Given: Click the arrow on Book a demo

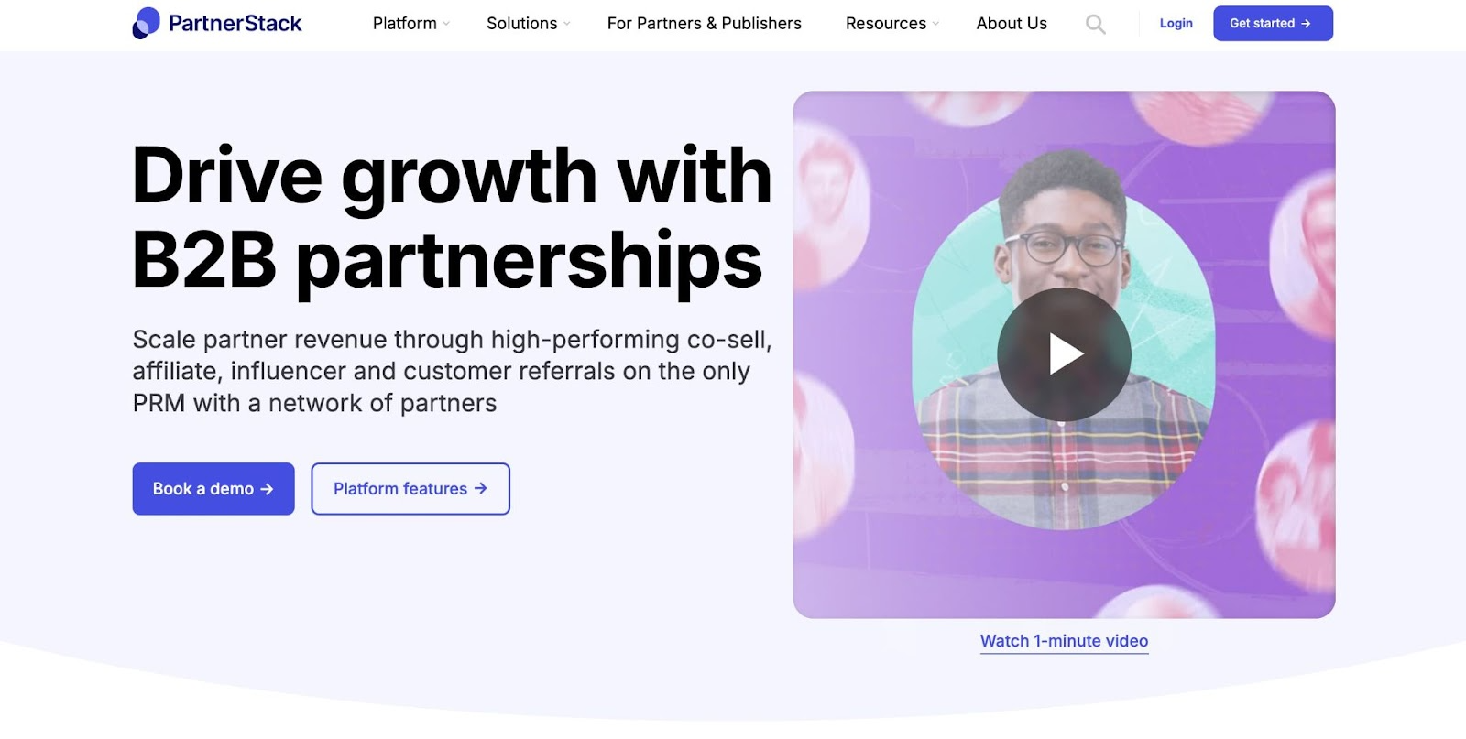Looking at the screenshot, I should point(267,489).
